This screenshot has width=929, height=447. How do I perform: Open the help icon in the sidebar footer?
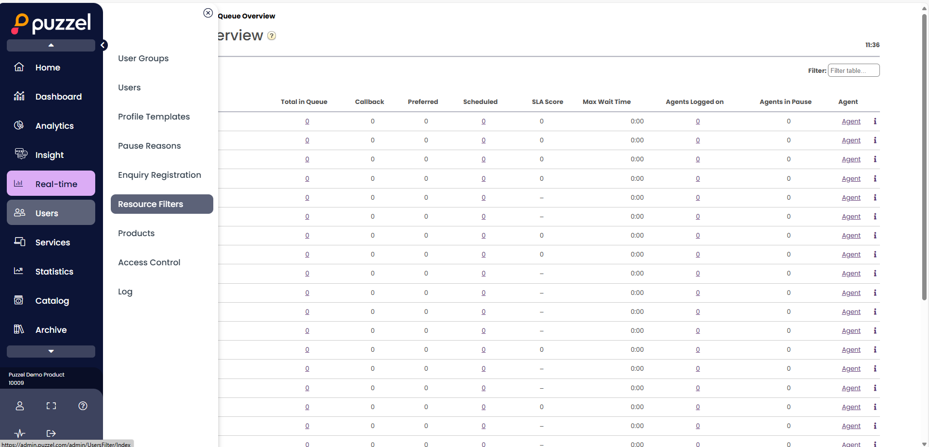(83, 406)
